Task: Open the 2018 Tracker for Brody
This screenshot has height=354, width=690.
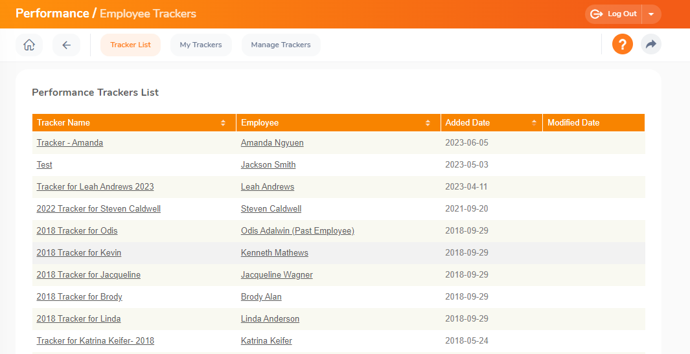Action: point(79,296)
